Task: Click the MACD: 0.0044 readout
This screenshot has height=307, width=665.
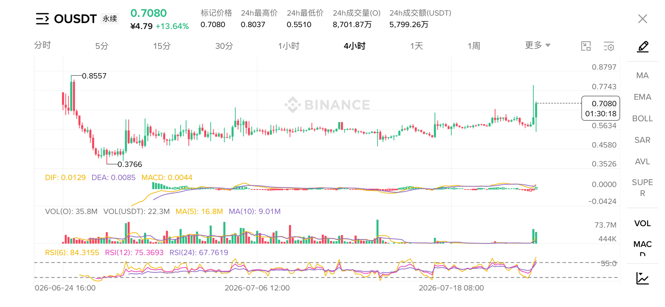Action: pyautogui.click(x=167, y=178)
